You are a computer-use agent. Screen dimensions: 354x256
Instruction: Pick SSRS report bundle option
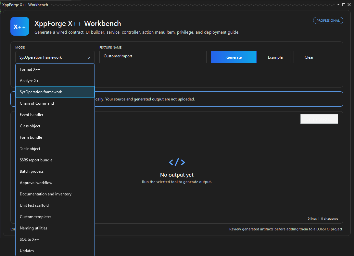coord(55,160)
